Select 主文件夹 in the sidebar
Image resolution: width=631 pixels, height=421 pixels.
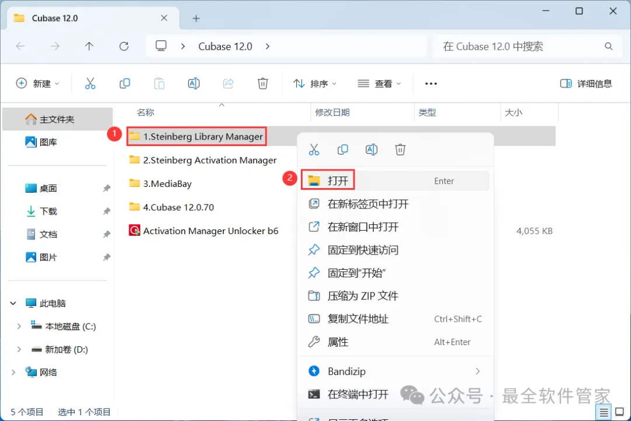tap(57, 119)
